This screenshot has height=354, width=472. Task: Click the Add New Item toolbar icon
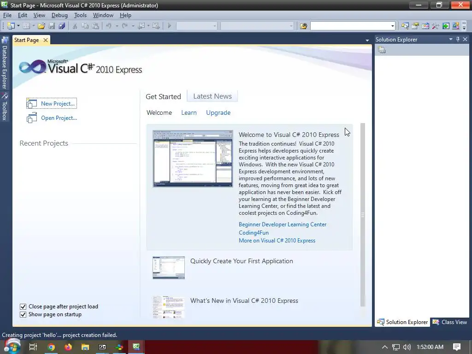coord(26,26)
